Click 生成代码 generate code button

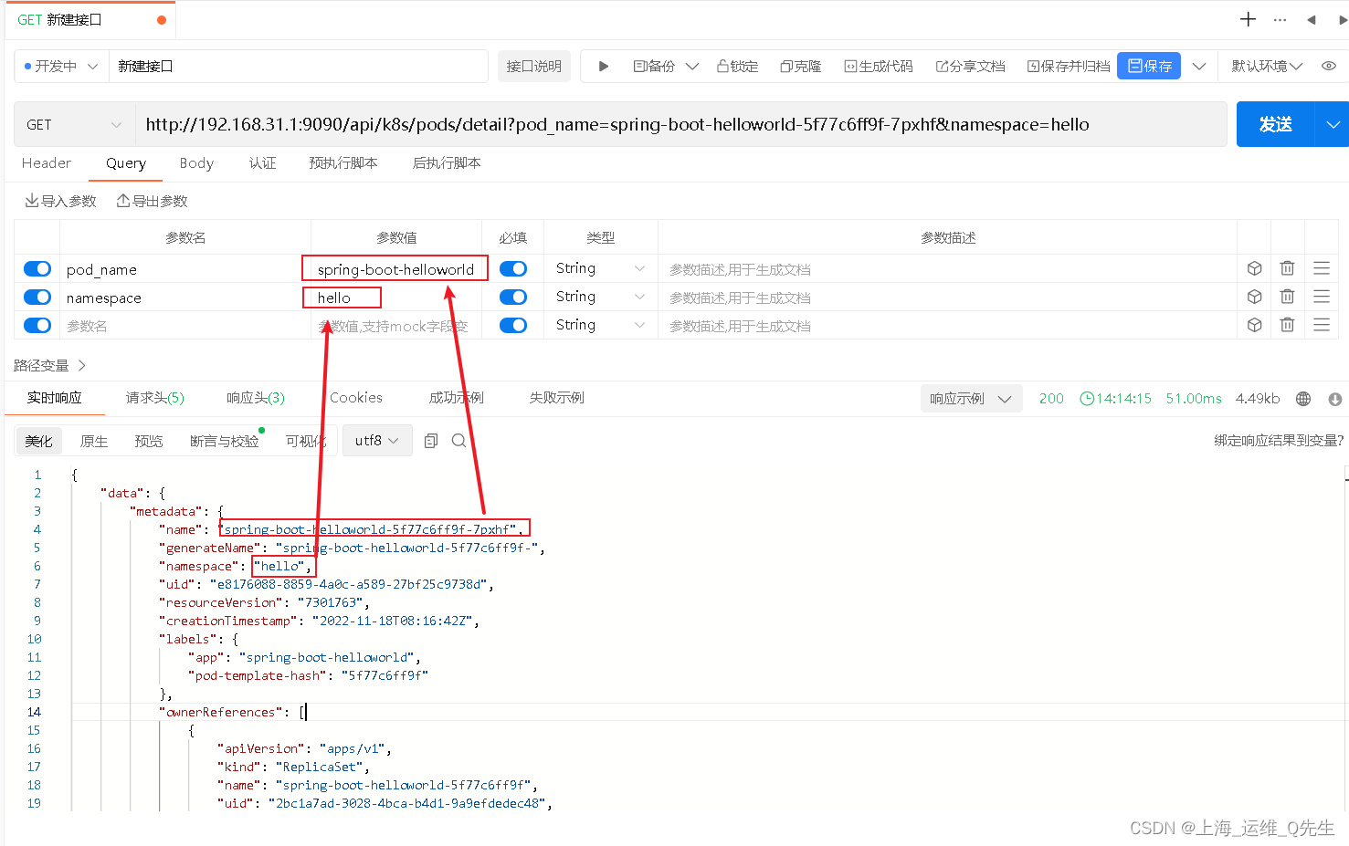[879, 66]
